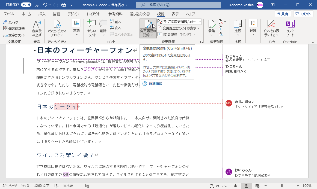Click the エディター (Editor) icon
The width and height of the screenshot is (317, 189).
point(12,22)
